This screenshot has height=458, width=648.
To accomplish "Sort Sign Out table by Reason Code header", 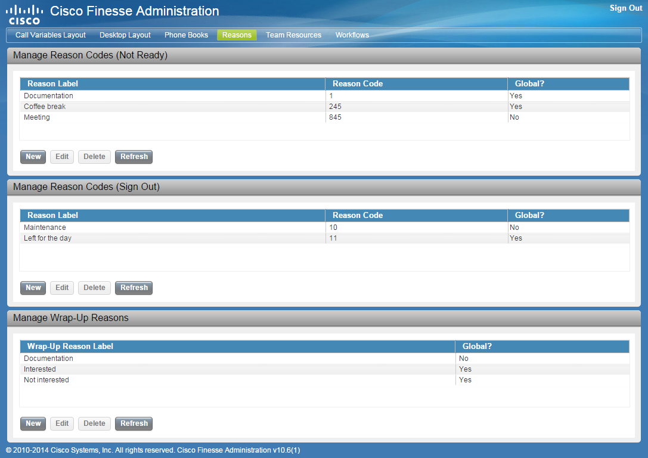I will tap(417, 216).
